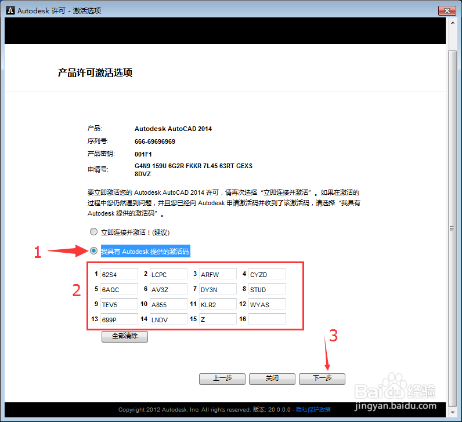Click activation code field 1 containing 62S4
The height and width of the screenshot is (422, 462).
click(x=119, y=274)
